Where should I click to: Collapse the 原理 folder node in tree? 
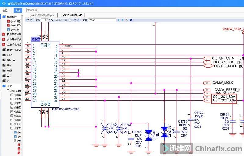coord(15,141)
